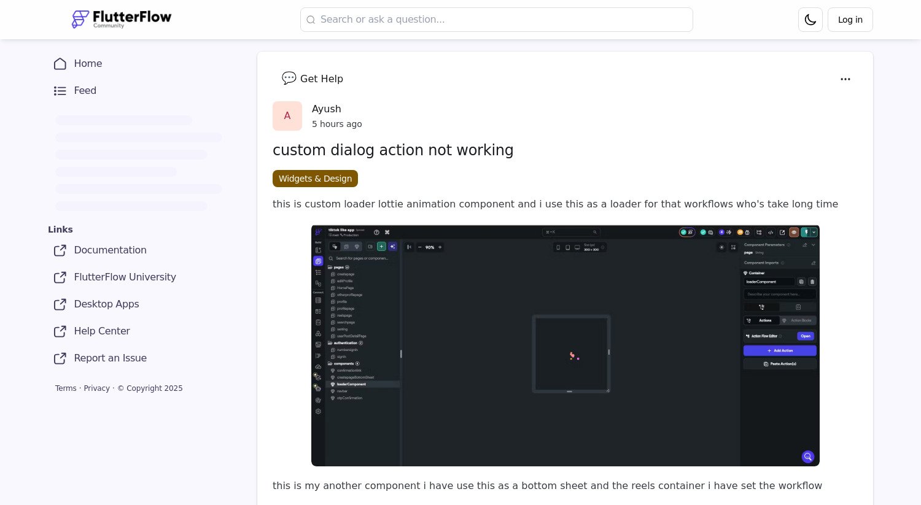Open the post overflow menu (three dots)

(x=845, y=79)
